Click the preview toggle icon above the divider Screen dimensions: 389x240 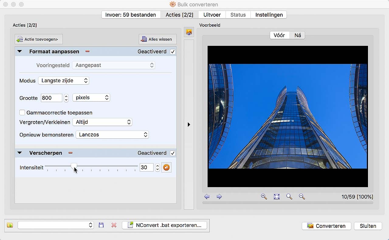click(189, 32)
